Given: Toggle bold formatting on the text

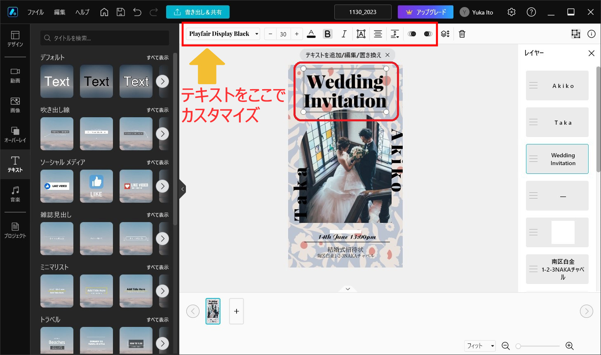Looking at the screenshot, I should (327, 34).
